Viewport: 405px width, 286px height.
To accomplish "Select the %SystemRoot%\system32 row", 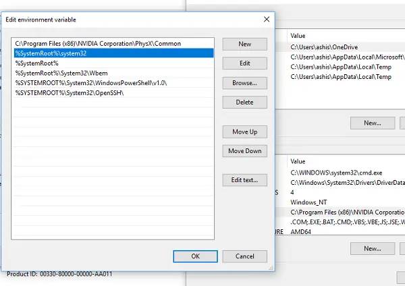I will pos(113,53).
